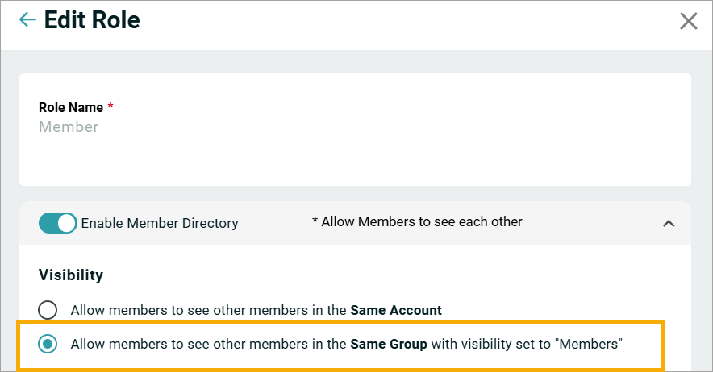Viewport: 713px width, 372px height.
Task: Click the back arrow beside Edit Role
Action: coord(27,20)
